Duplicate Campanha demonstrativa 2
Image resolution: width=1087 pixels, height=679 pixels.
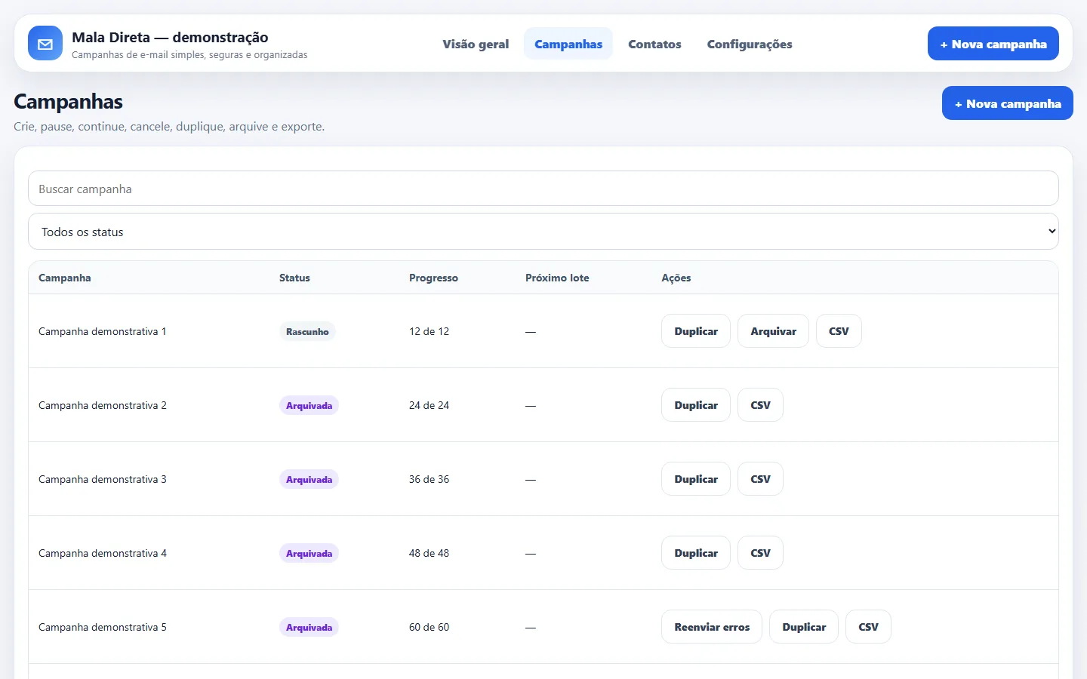[696, 405]
